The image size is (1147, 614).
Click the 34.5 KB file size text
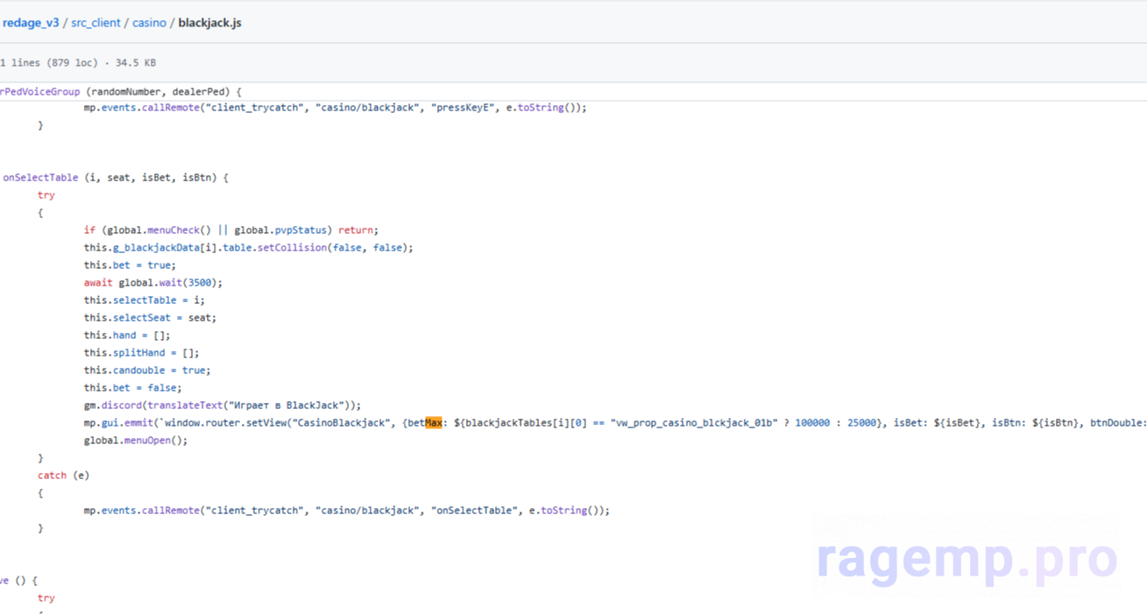tap(136, 63)
